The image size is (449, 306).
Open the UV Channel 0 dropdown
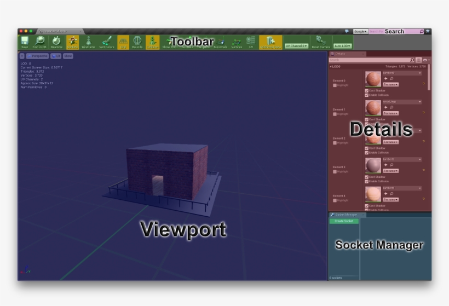point(296,46)
